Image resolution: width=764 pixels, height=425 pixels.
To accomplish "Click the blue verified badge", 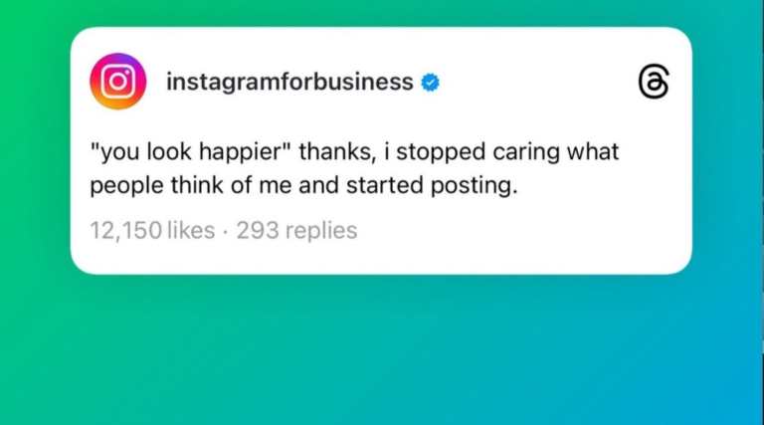I will point(430,83).
